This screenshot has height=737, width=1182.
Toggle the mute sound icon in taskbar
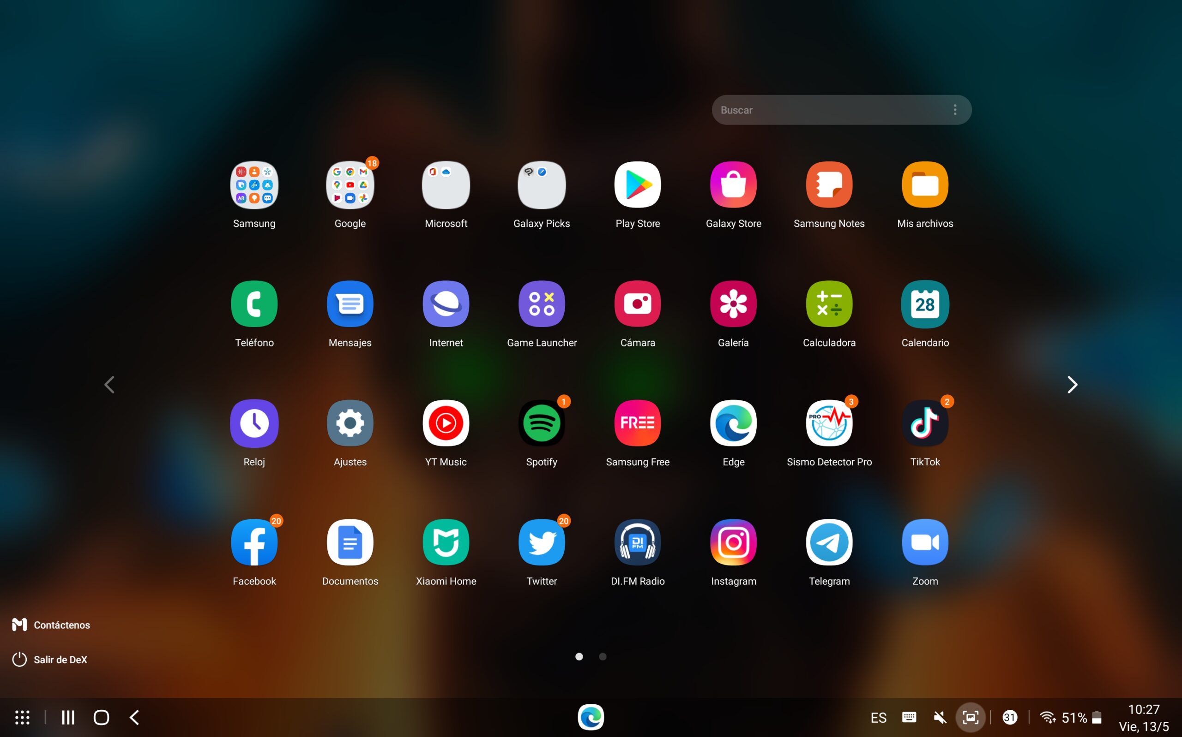tap(940, 717)
